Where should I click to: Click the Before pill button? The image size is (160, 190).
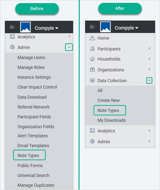click(x=37, y=9)
